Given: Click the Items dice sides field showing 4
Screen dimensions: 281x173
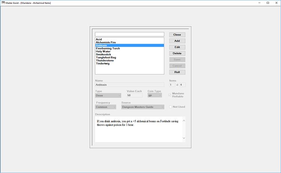Looking at the screenshot, I should (183, 85).
